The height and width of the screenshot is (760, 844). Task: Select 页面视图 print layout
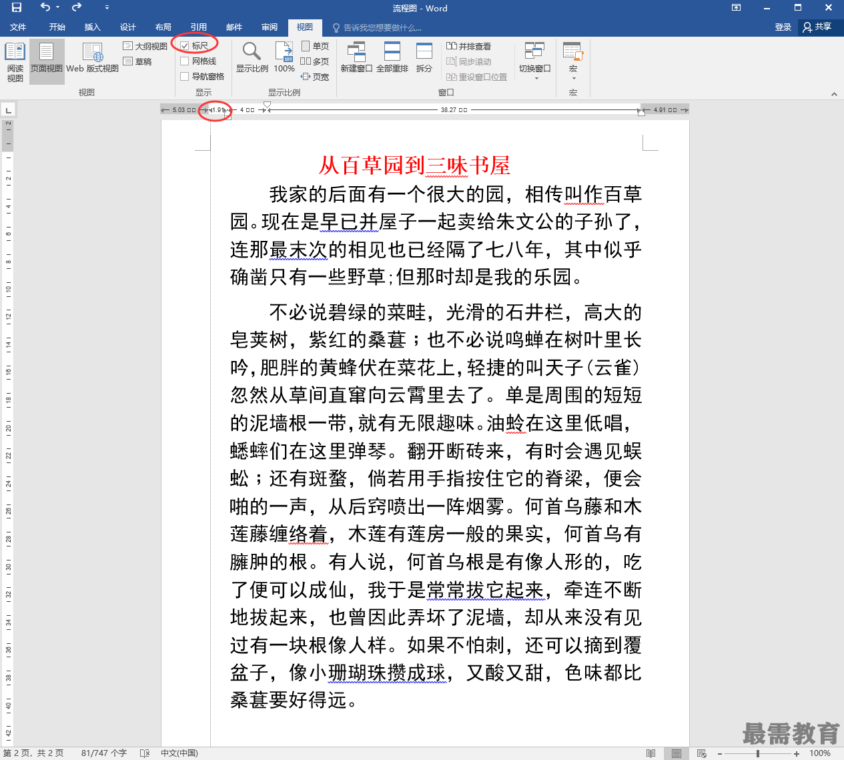[x=47, y=62]
